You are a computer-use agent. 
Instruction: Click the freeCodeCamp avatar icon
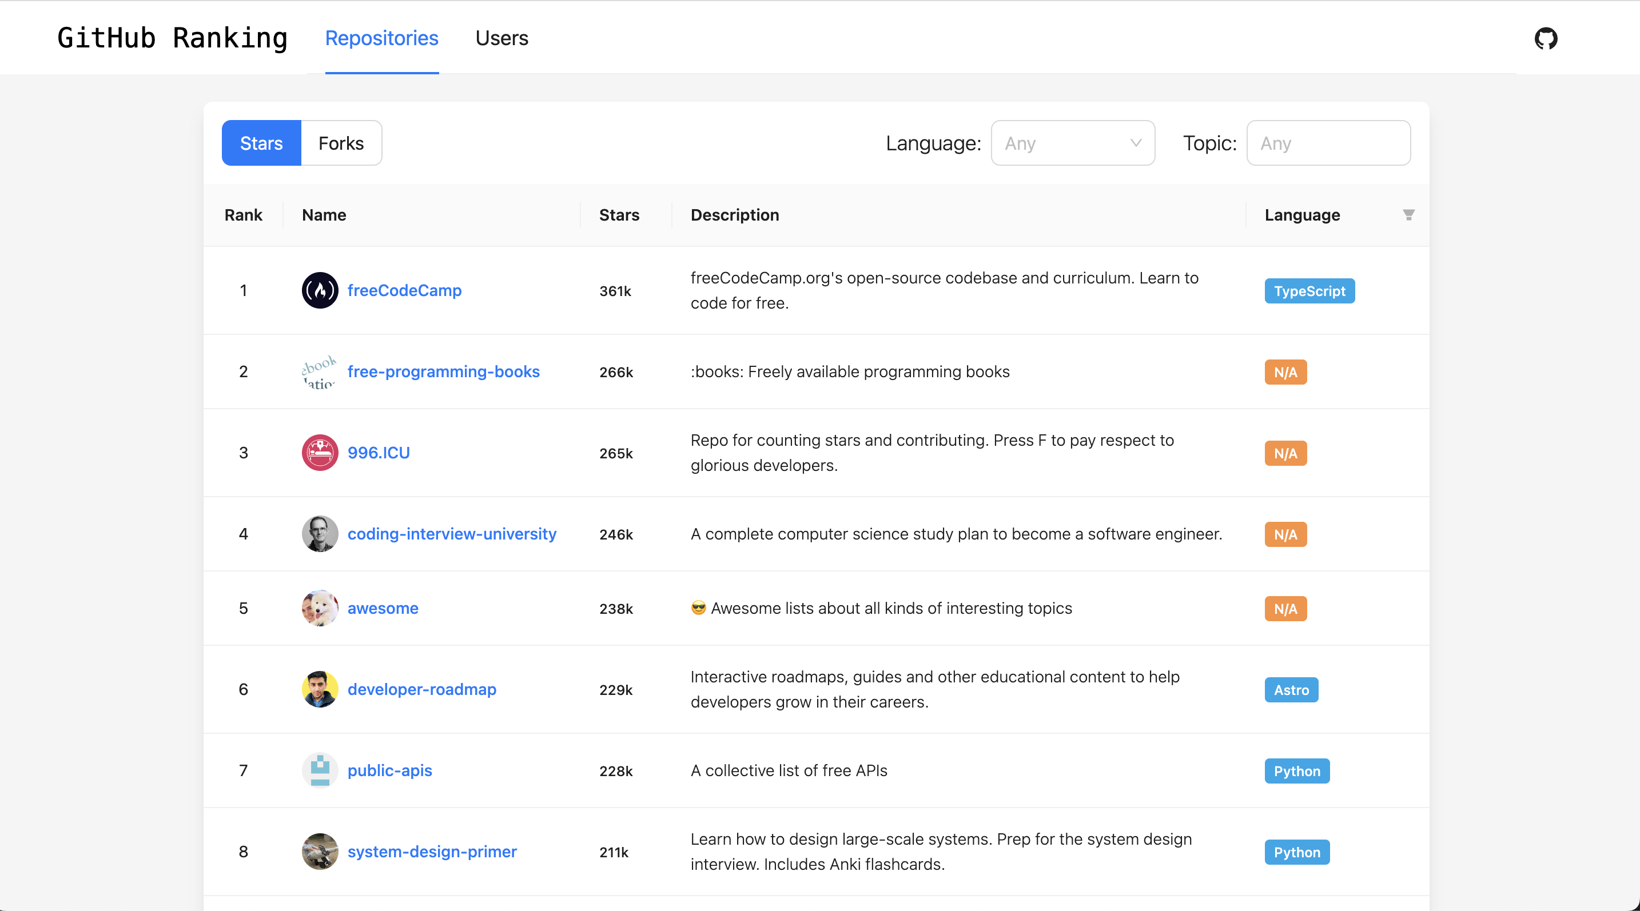(320, 291)
